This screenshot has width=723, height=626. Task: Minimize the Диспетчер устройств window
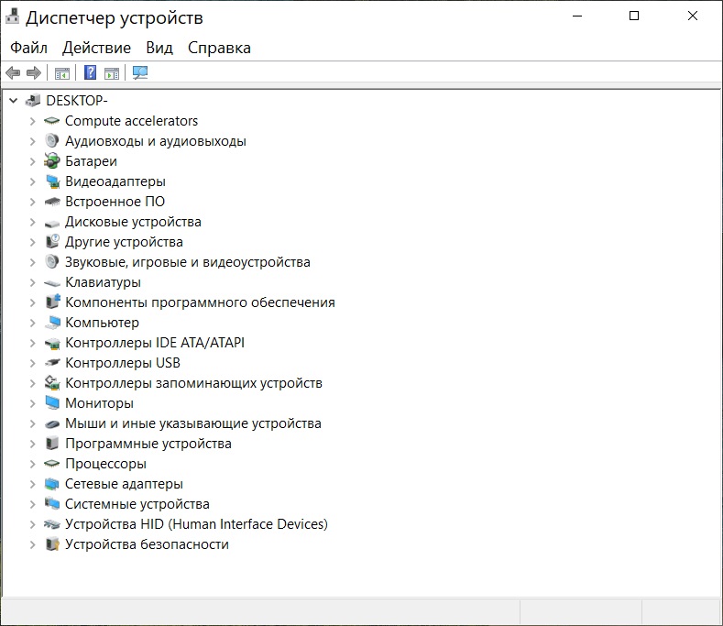tap(577, 16)
